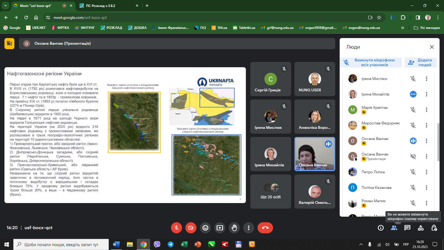Expand hidden bookmarks chevron

coord(403,28)
